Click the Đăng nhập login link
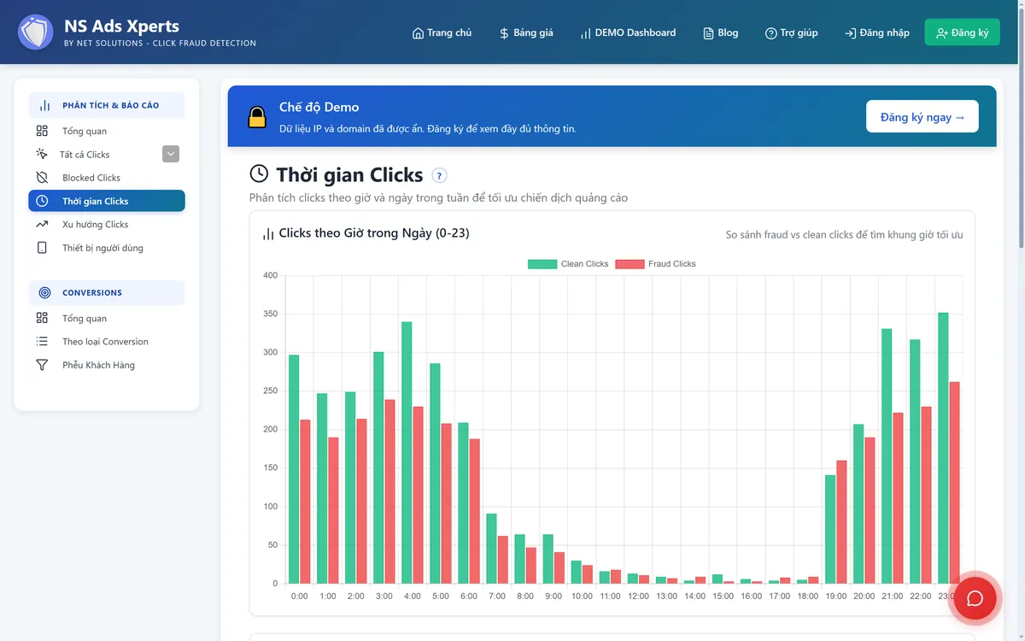1025x641 pixels. tap(877, 32)
